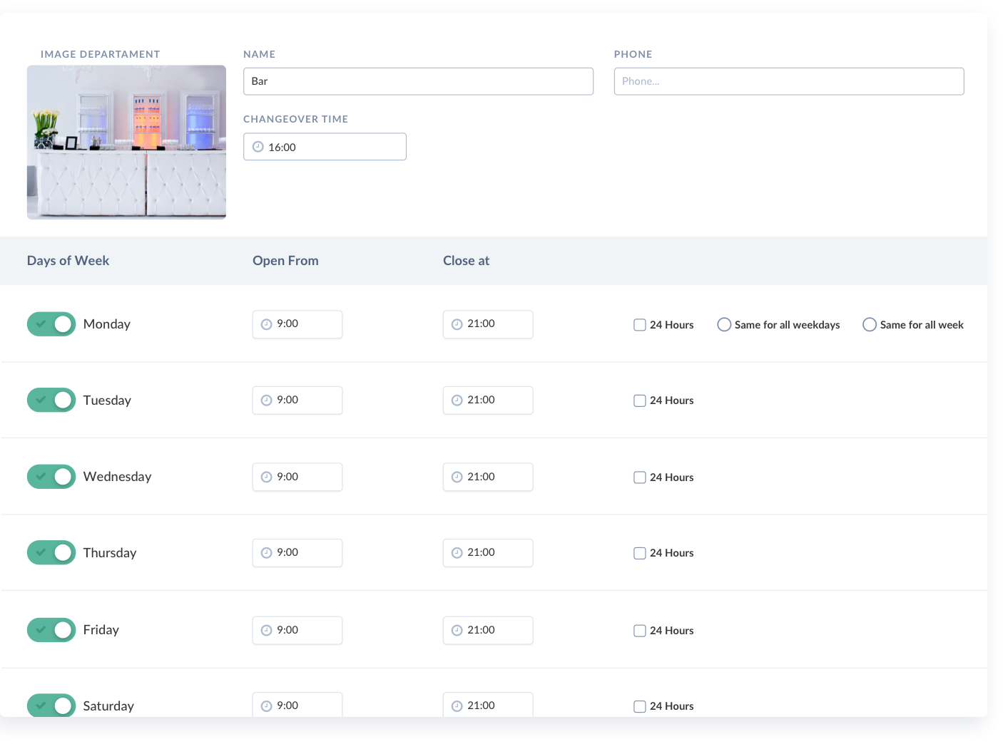
Task: Click the clock icon in Monday's Open From field
Action: (x=266, y=324)
